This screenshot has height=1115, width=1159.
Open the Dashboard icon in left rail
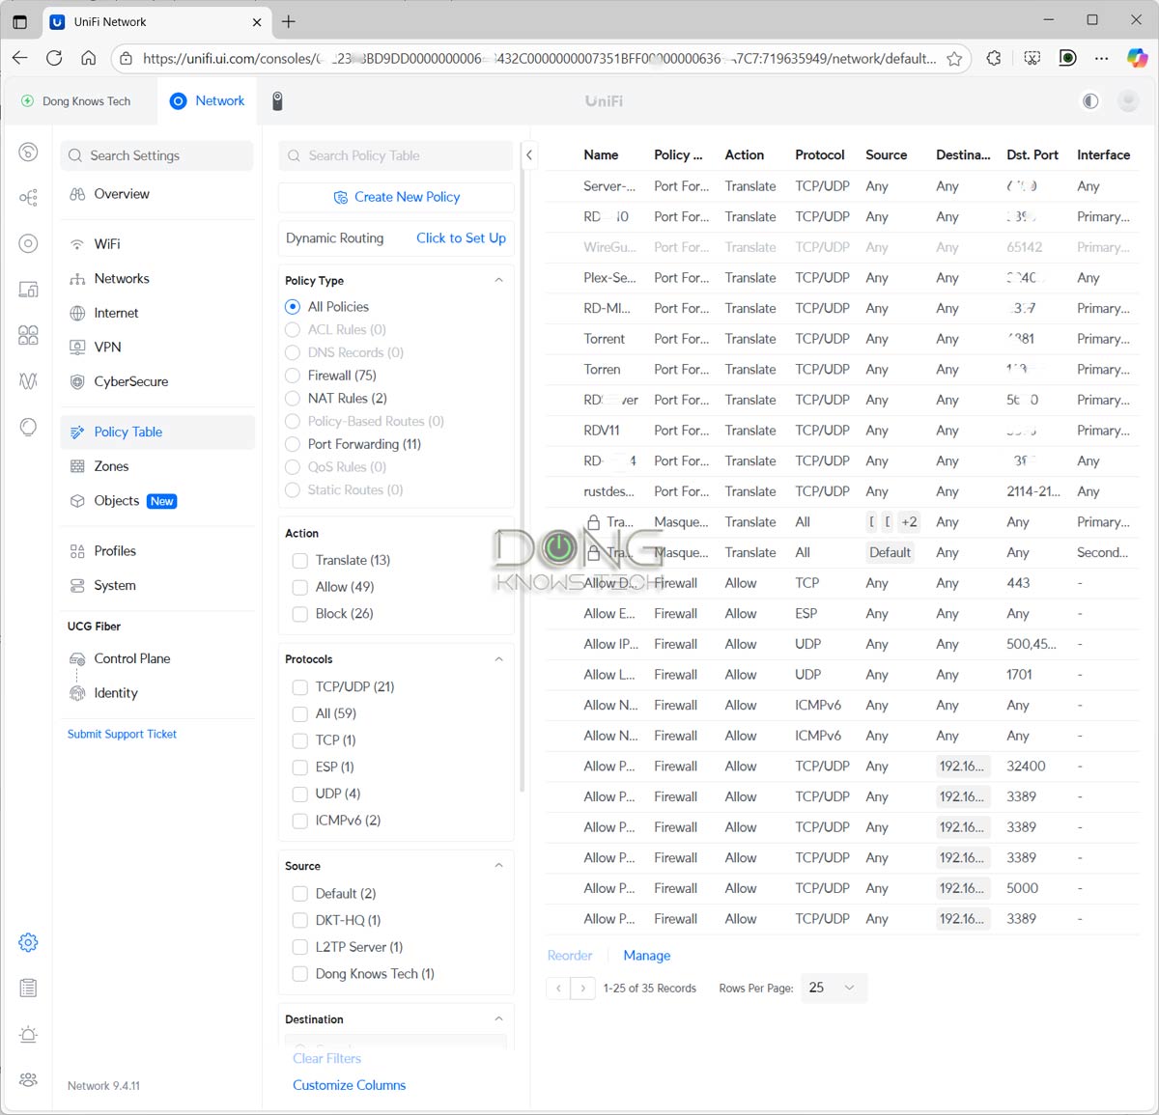[x=28, y=152]
